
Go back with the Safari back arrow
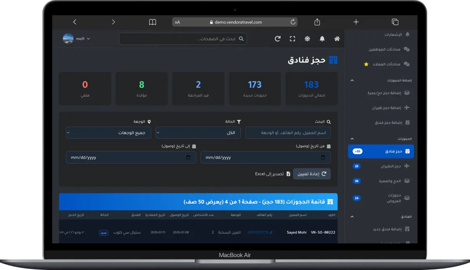pos(74,22)
